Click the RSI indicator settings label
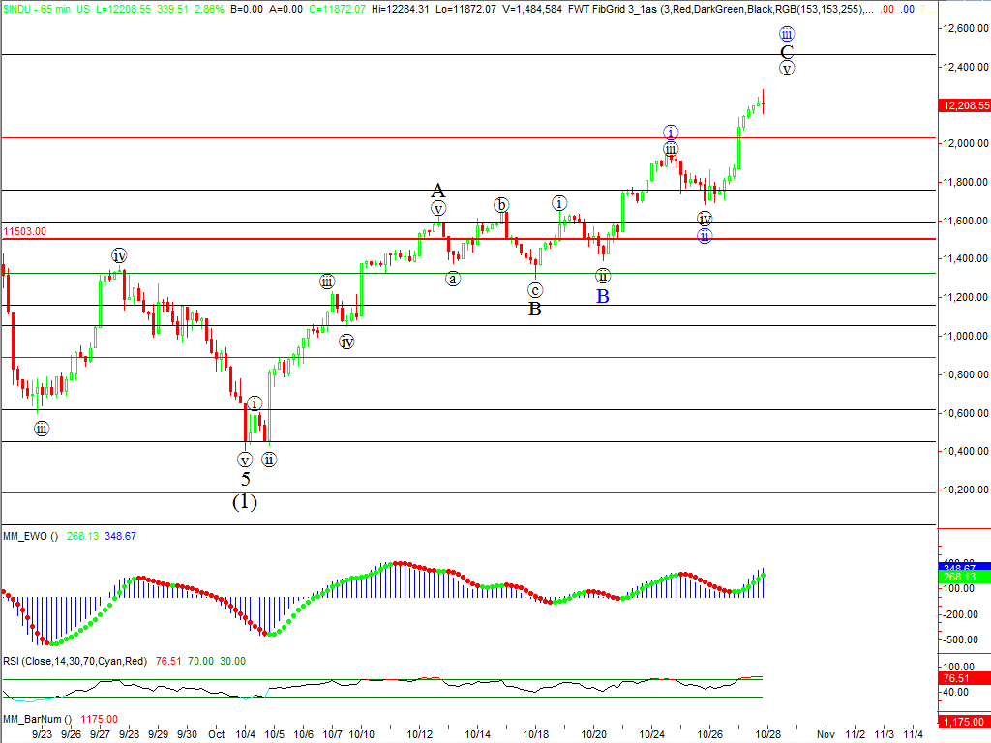 [x=75, y=661]
